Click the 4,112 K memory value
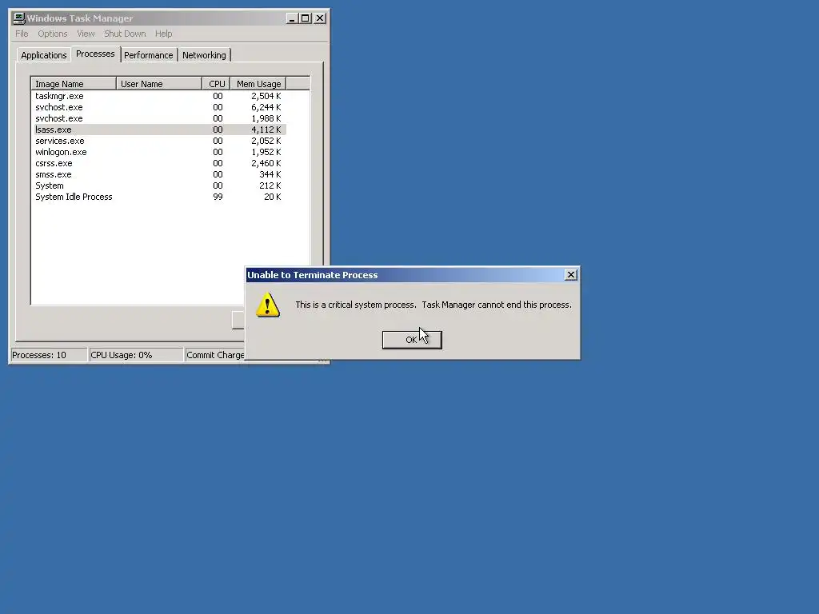The height and width of the screenshot is (614, 819). 266,130
